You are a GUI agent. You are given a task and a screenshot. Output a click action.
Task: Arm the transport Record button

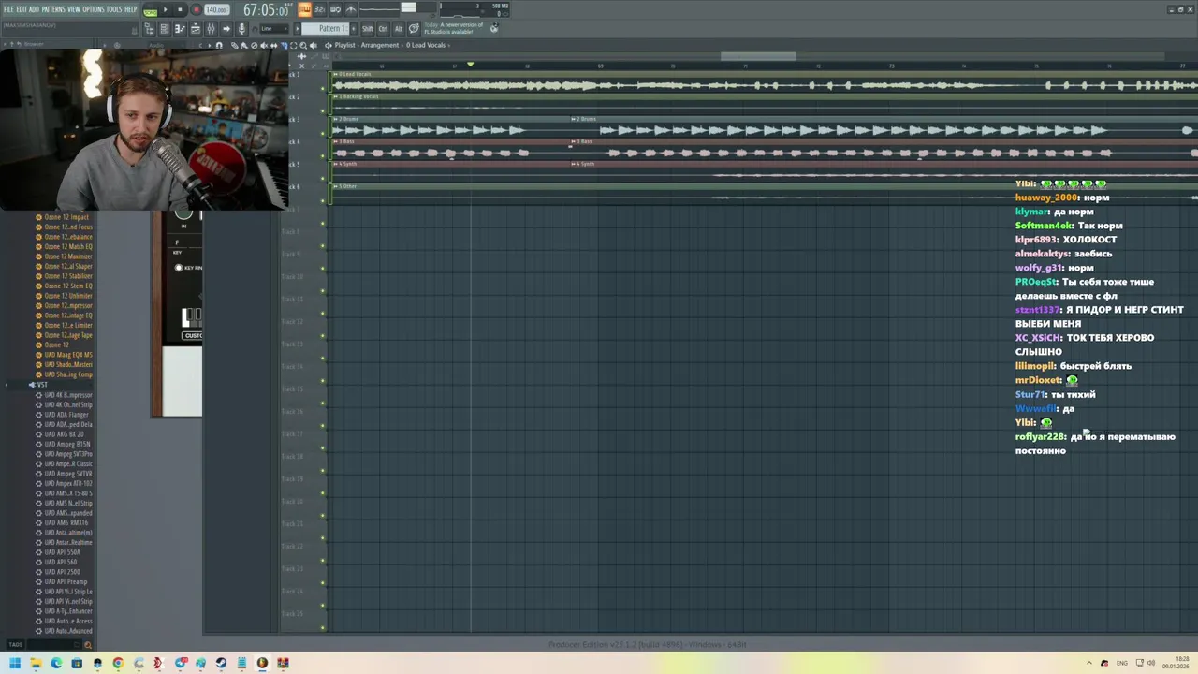coord(197,9)
